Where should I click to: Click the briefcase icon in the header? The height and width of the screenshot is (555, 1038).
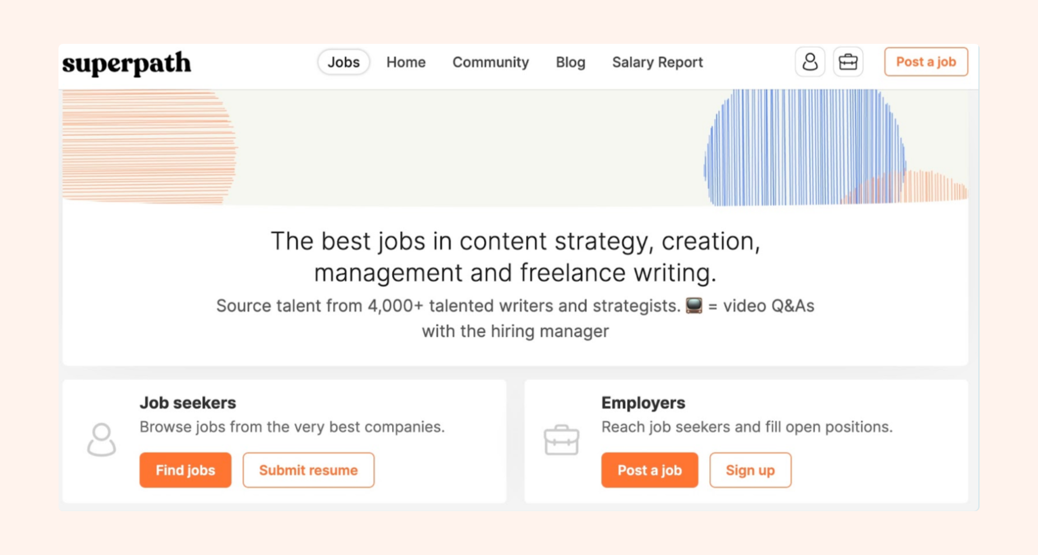click(848, 62)
